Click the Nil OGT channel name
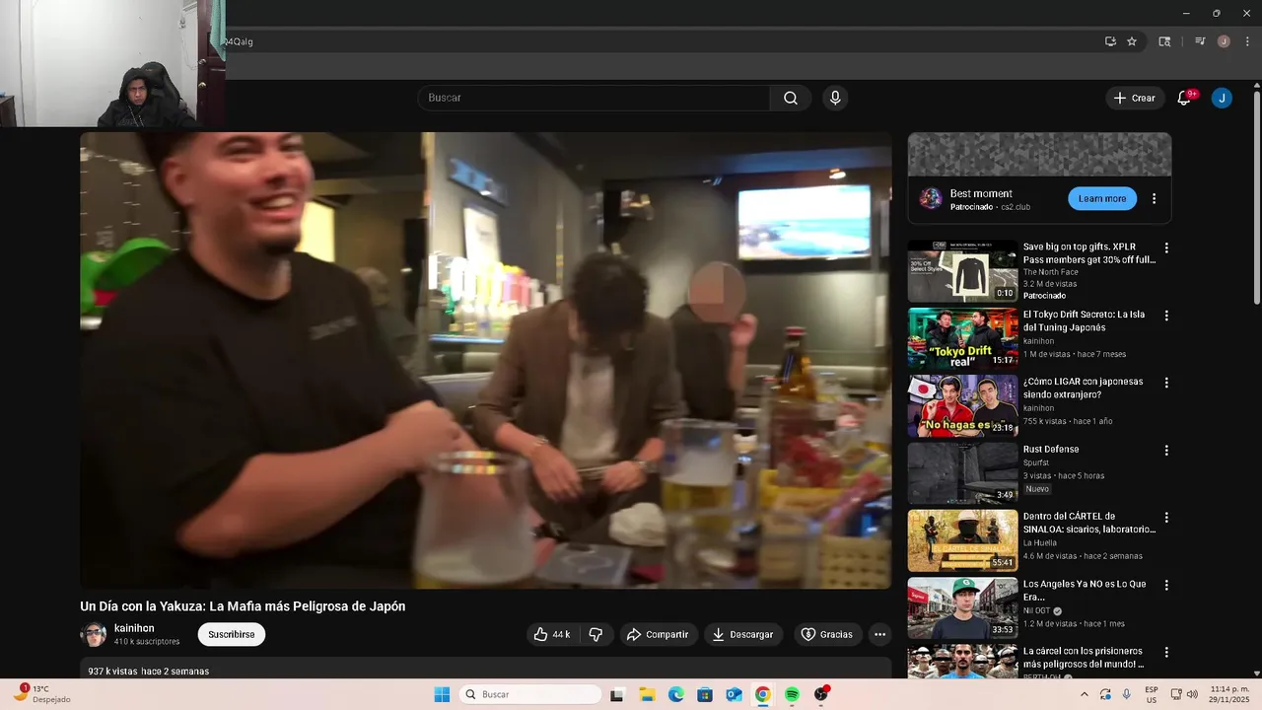Screen dimensions: 1262x710 point(1036,610)
